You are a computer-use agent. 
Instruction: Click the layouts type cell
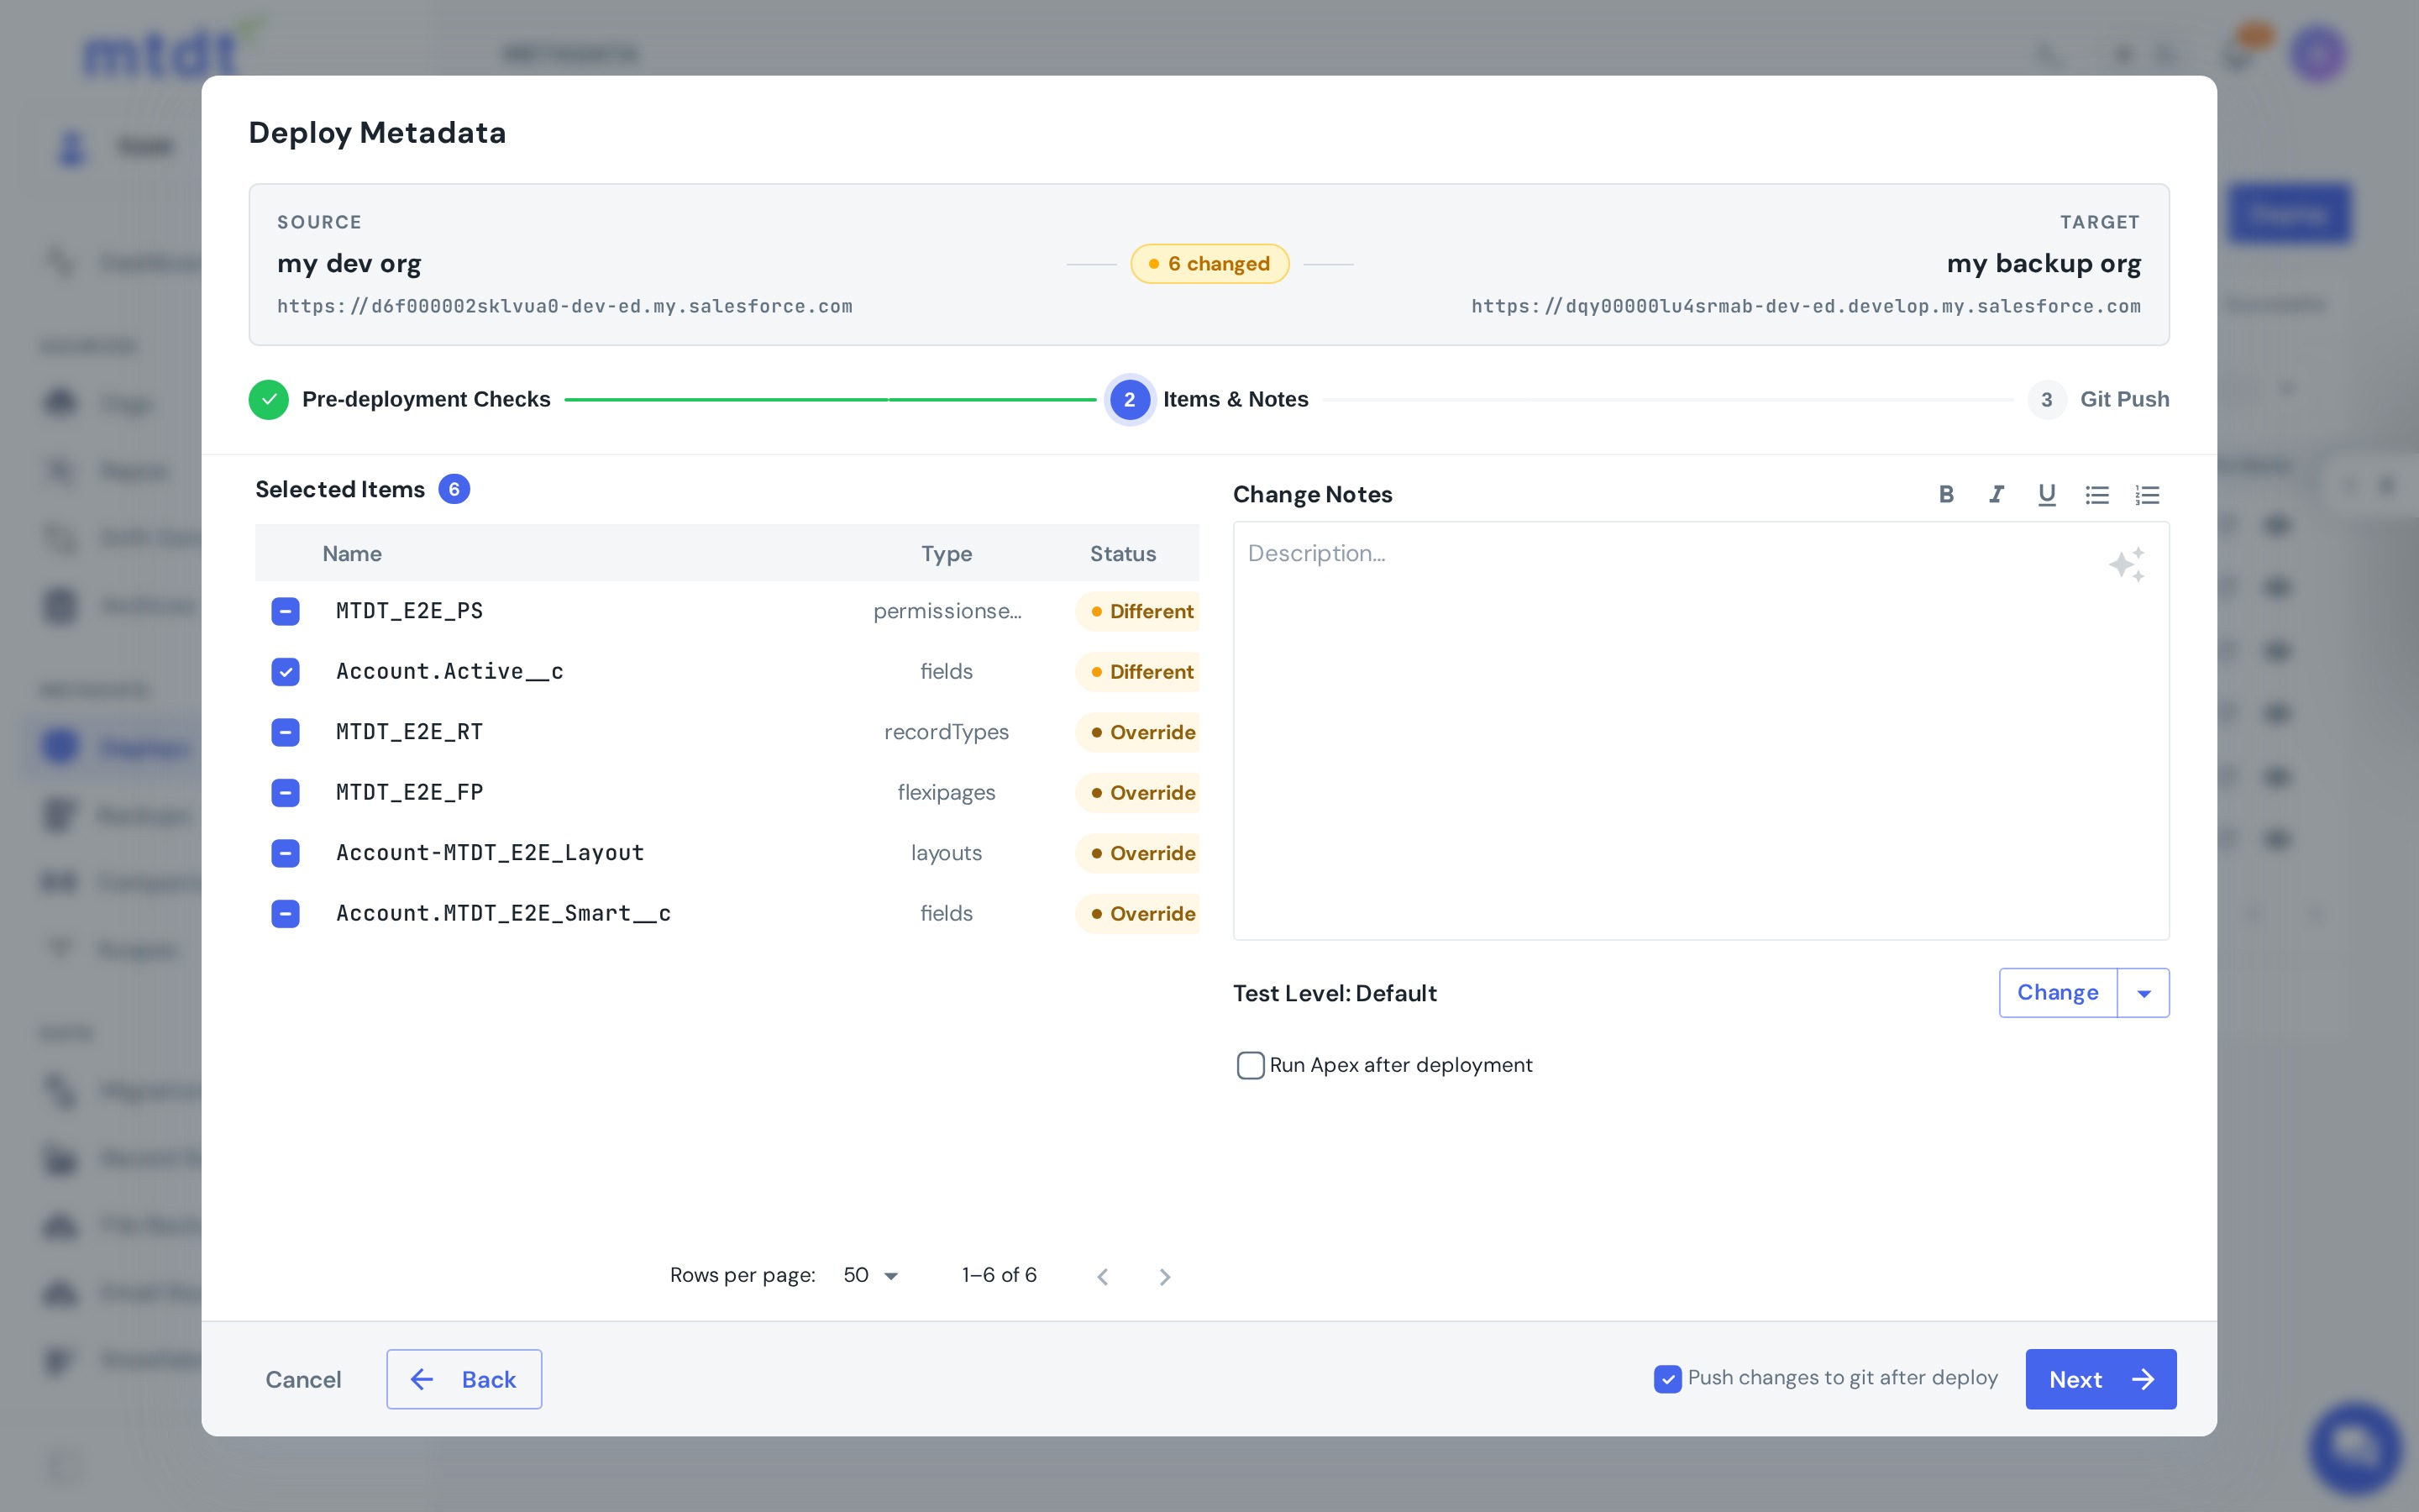[946, 853]
